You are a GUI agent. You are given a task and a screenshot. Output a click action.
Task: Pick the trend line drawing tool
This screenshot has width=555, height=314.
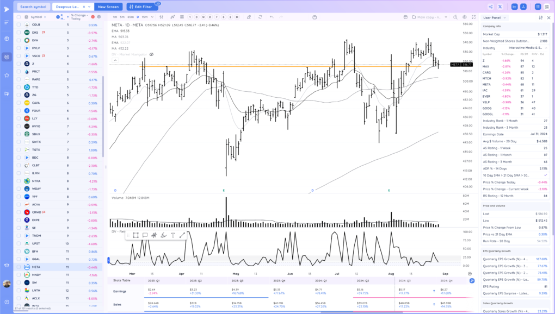(x=182, y=235)
